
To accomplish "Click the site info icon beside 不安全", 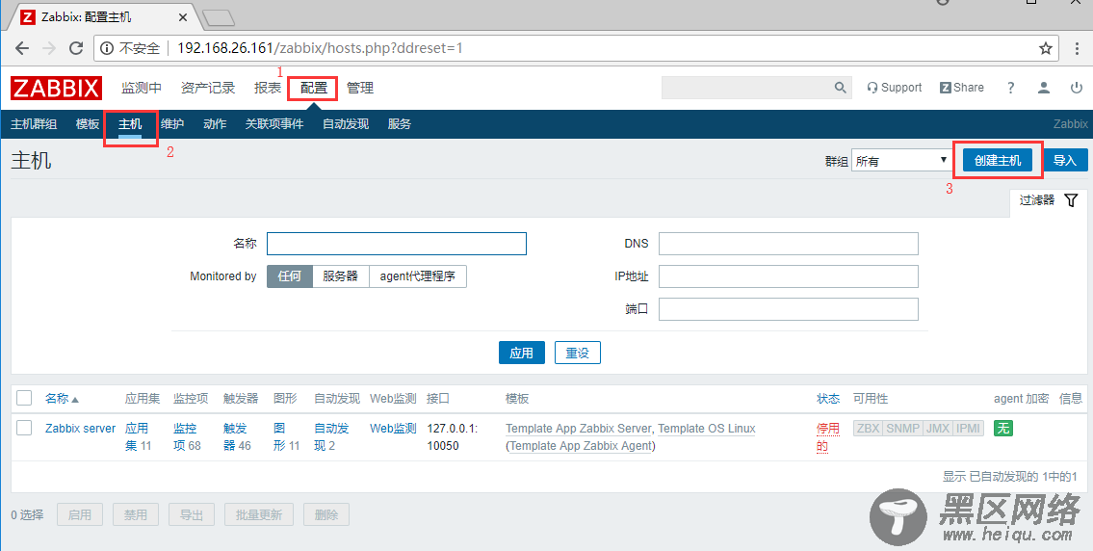I will tap(107, 48).
